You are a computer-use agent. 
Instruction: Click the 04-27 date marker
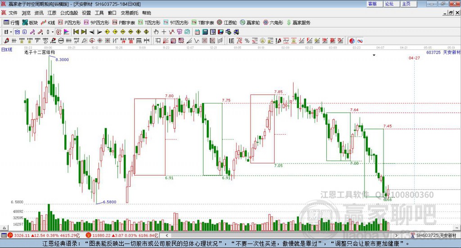[x=414, y=58]
